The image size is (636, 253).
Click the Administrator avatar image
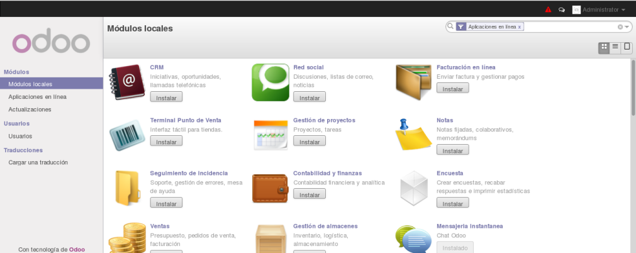pos(576,9)
